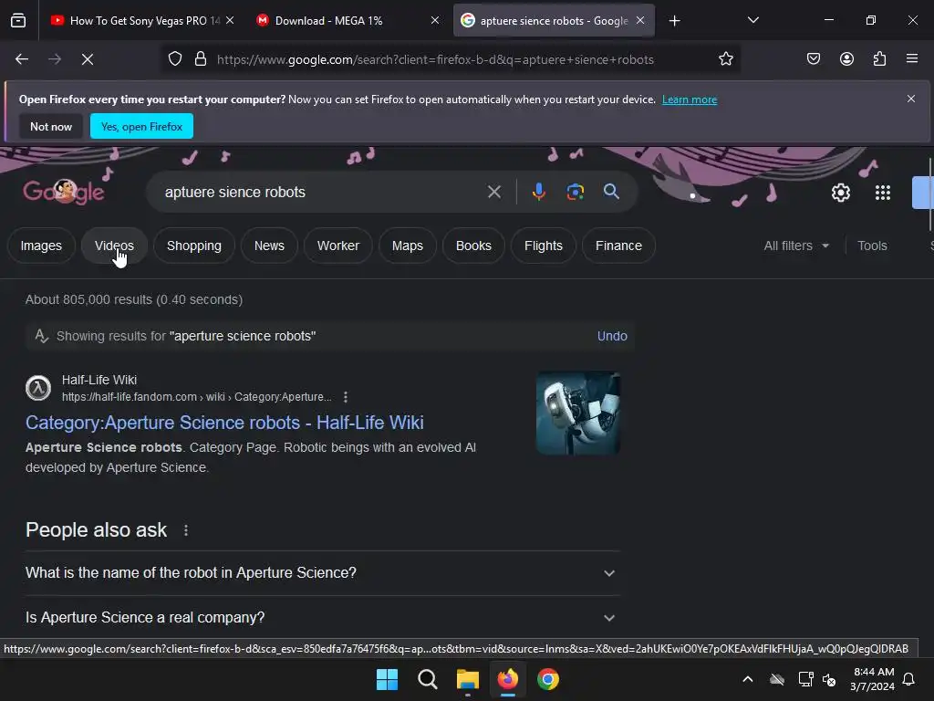Open Category:Aperture Science robots wiki link
The image size is (934, 701).
pos(224,423)
